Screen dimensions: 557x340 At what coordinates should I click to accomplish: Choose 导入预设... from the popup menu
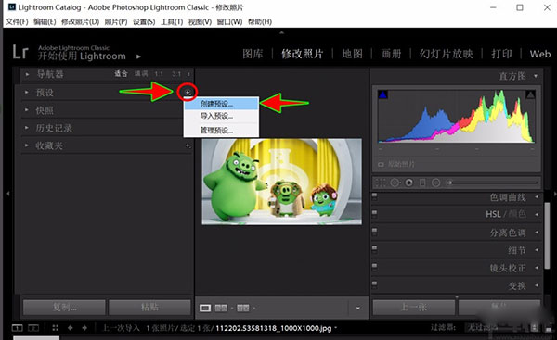[221, 116]
